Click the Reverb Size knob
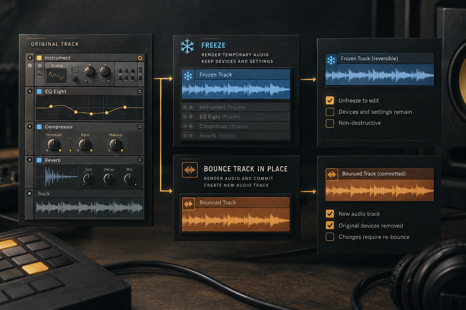Screen dimensions: 466x310 [x=89, y=179]
